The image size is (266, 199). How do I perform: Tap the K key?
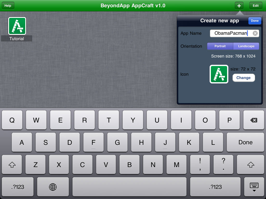click(x=189, y=142)
